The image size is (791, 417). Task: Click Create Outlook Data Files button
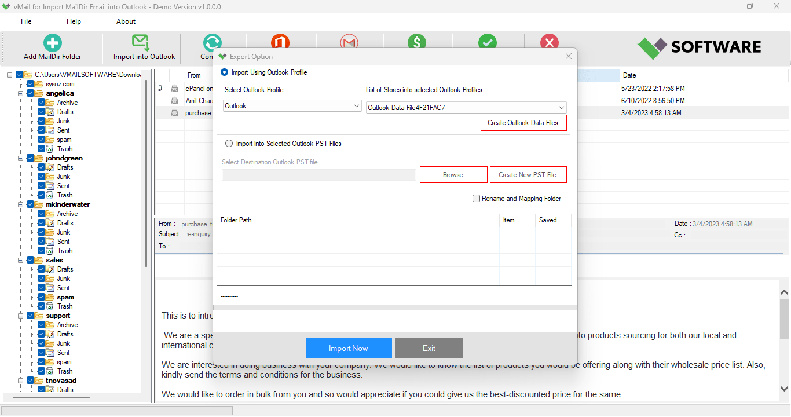point(523,123)
